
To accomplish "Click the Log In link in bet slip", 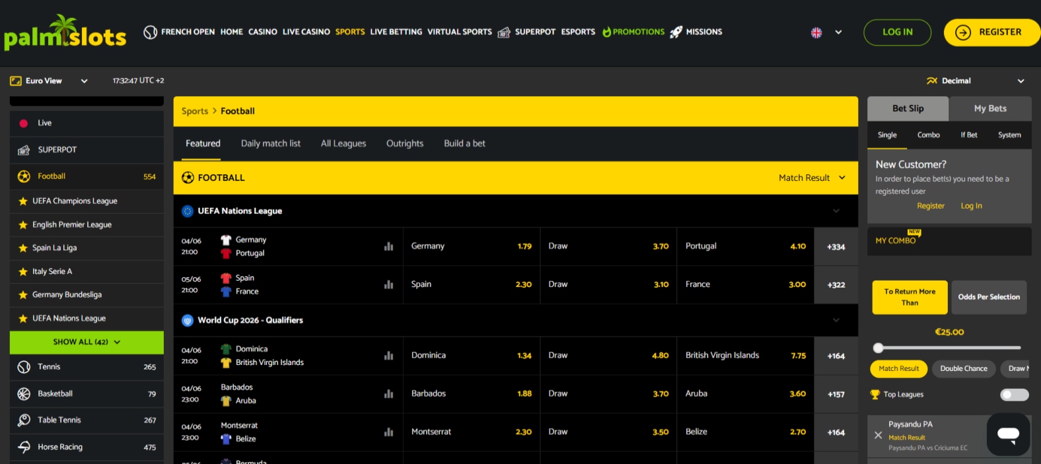I will (971, 206).
